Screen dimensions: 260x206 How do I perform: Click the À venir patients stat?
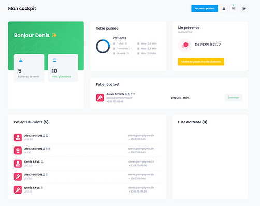(x=121, y=53)
